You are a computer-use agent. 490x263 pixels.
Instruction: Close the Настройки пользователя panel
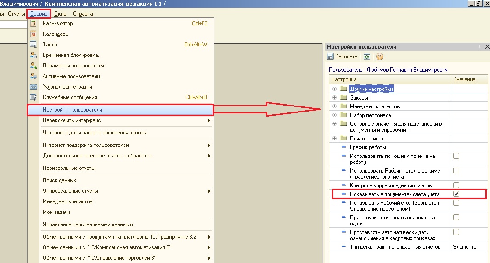coord(487,46)
